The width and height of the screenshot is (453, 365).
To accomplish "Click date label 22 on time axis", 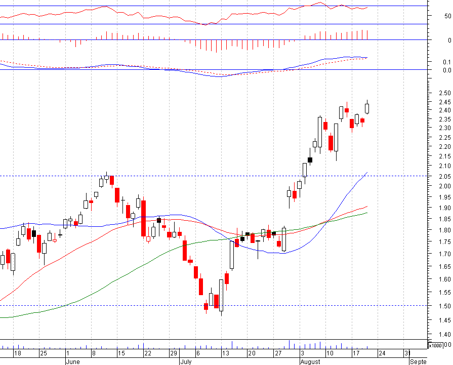I will 148,353.
